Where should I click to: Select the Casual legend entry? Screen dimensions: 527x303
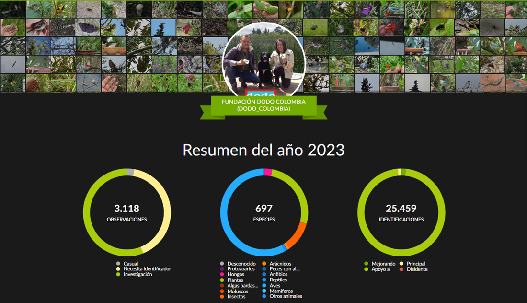pos(127,264)
